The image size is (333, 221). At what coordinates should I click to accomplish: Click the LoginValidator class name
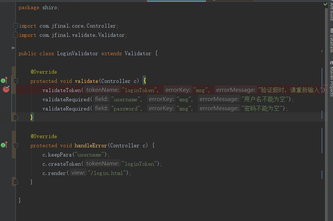(x=77, y=53)
